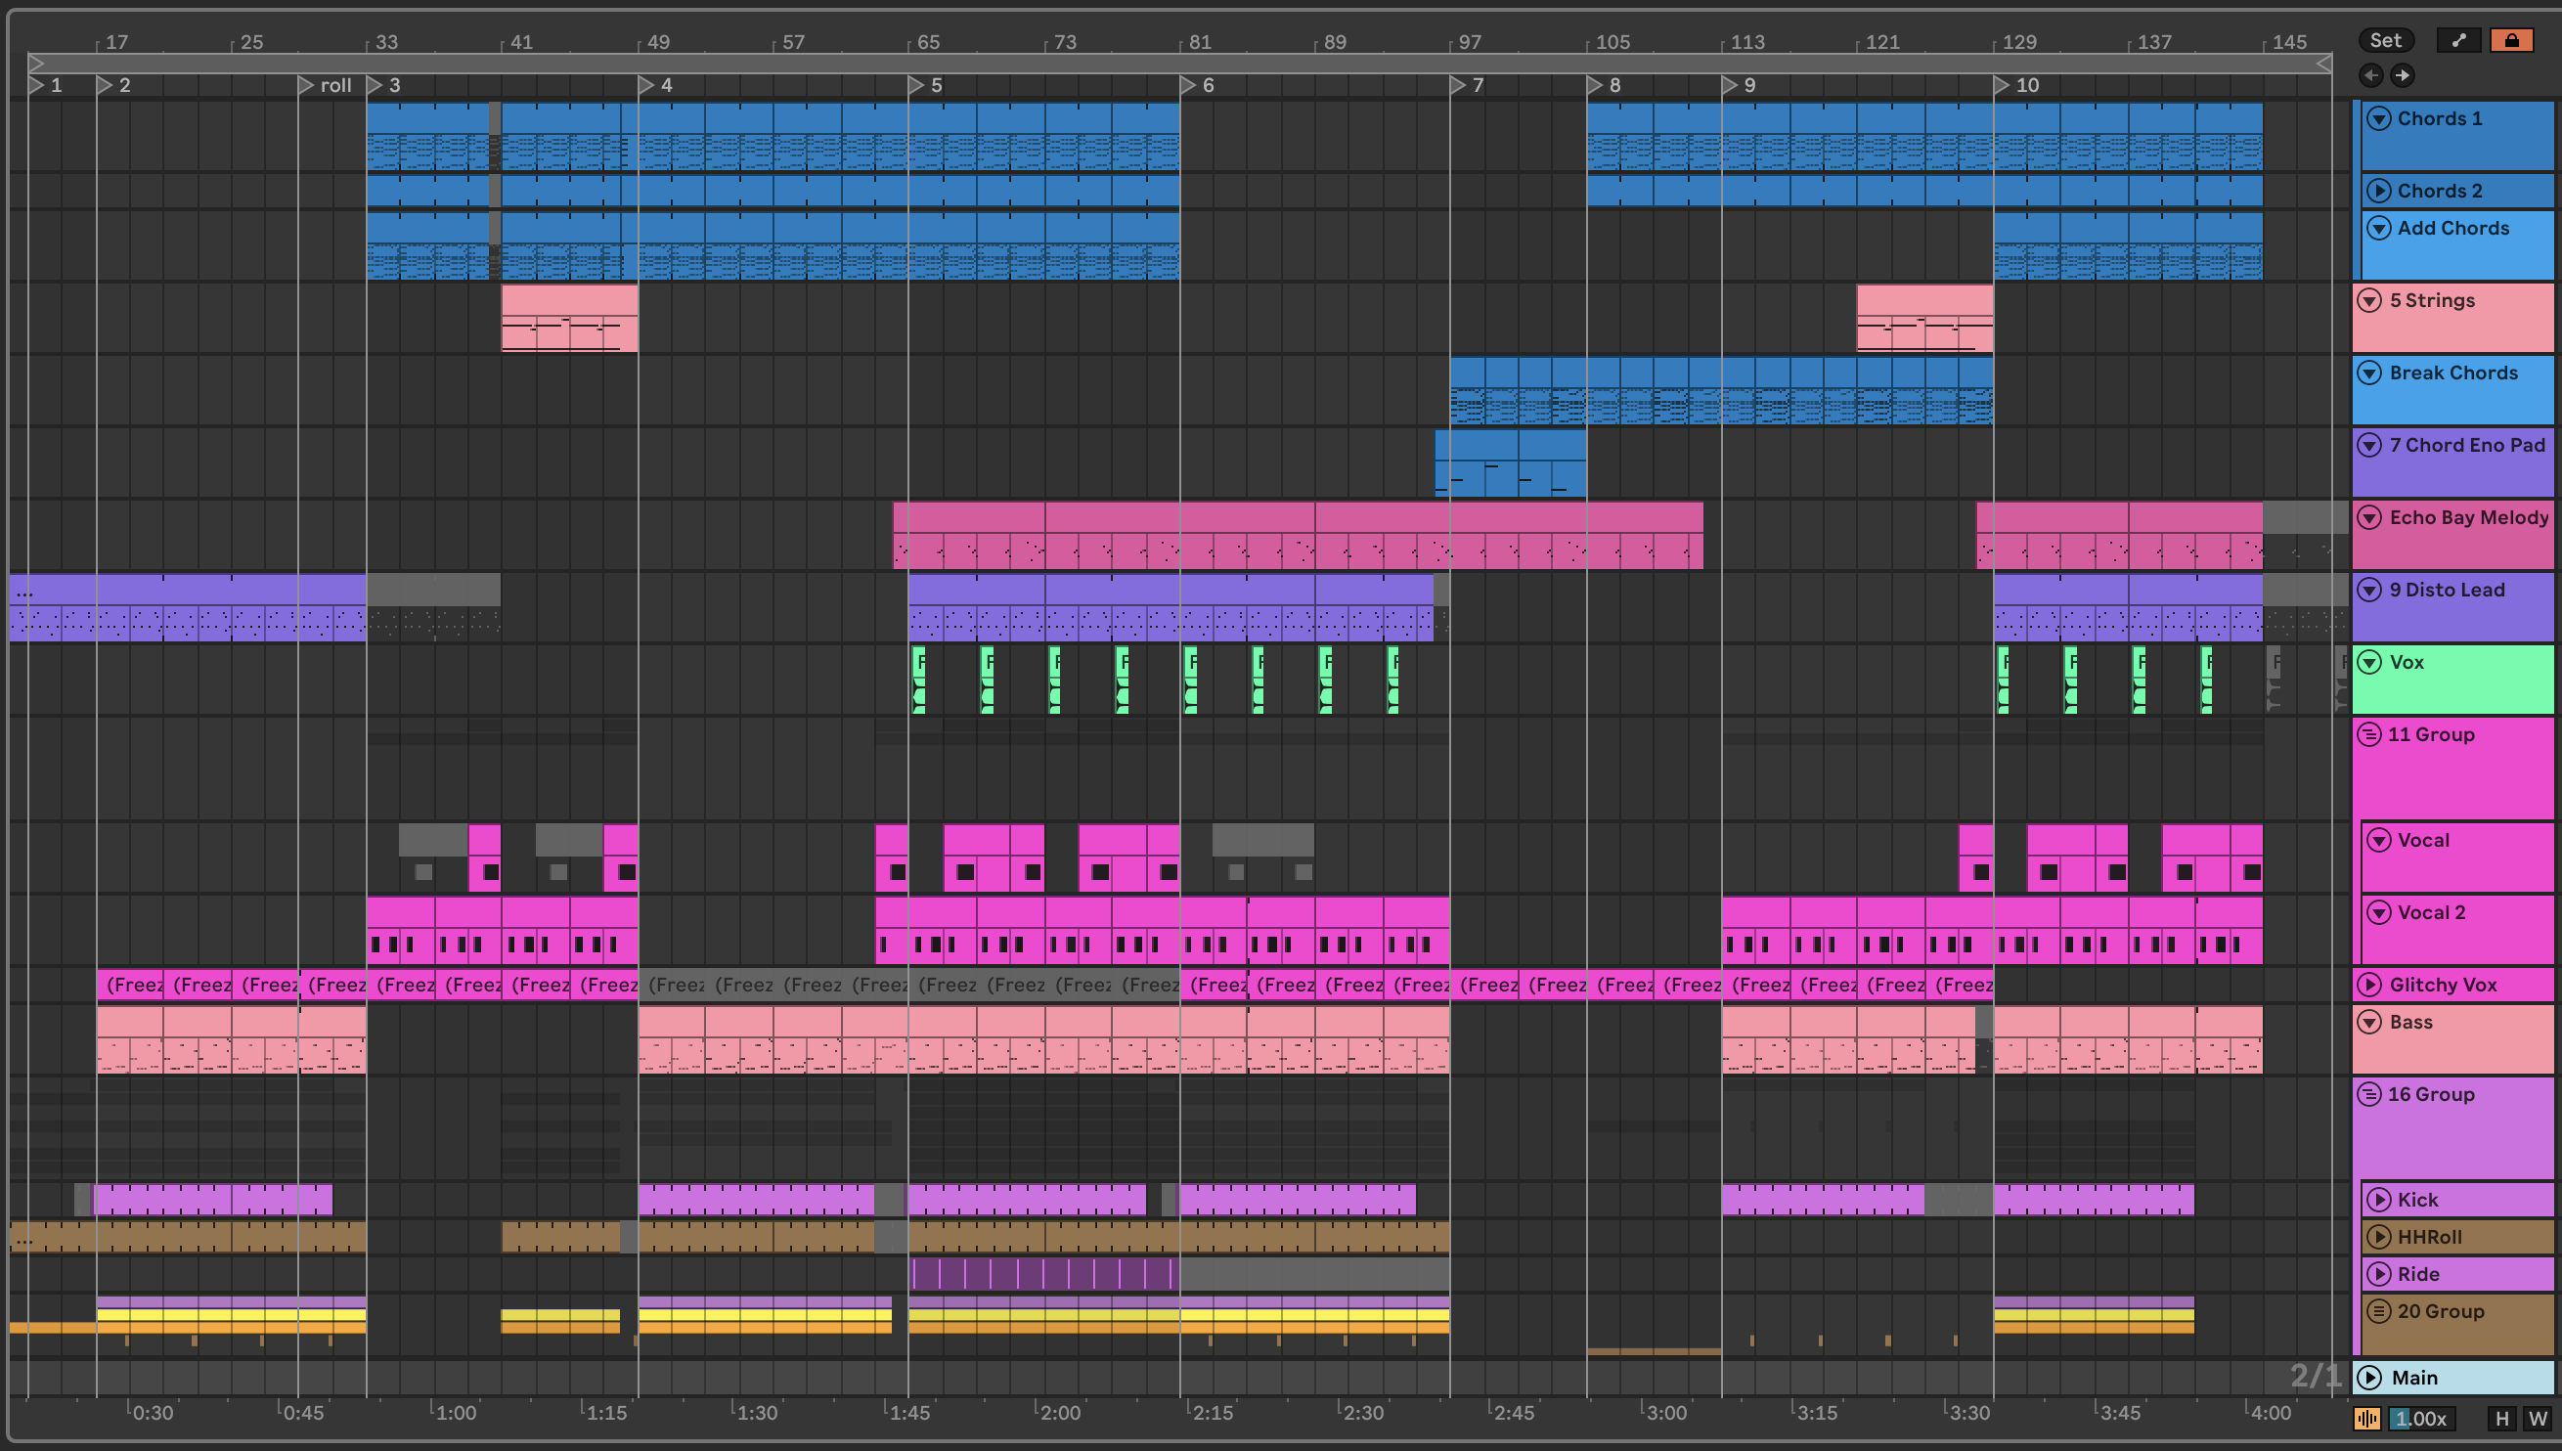The image size is (2562, 1451).
Task: Jump to next locator arrow
Action: 2403,75
